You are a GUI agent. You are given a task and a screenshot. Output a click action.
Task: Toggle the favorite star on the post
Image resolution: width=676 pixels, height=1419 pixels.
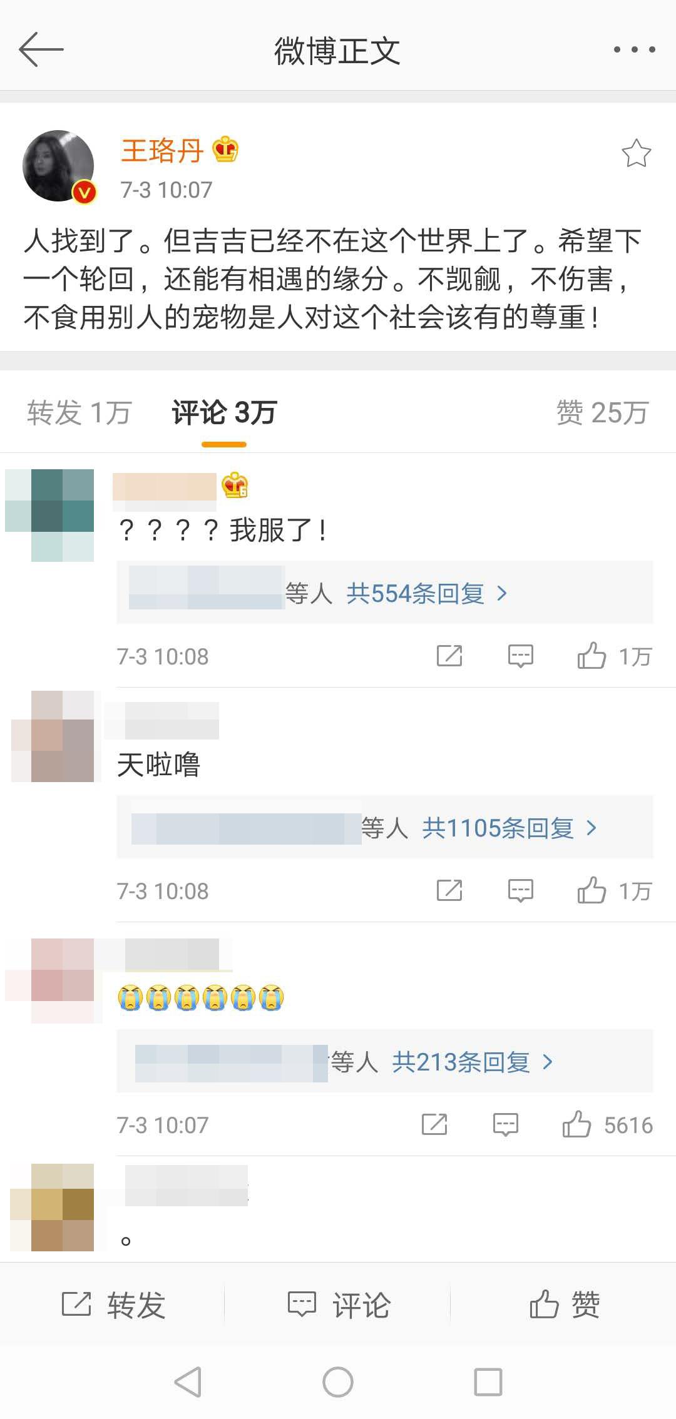point(636,153)
